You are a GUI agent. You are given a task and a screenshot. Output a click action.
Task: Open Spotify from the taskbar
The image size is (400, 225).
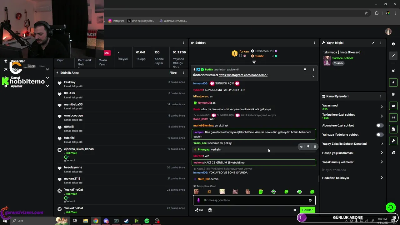[147, 221]
